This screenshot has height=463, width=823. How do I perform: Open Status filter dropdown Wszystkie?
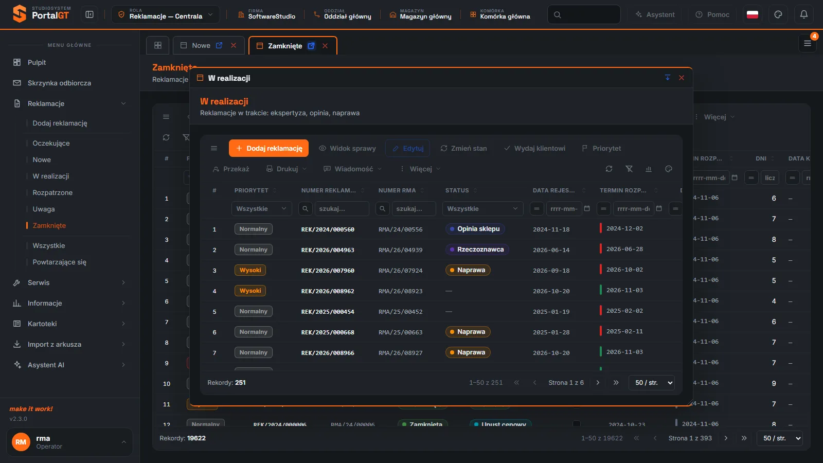(482, 208)
